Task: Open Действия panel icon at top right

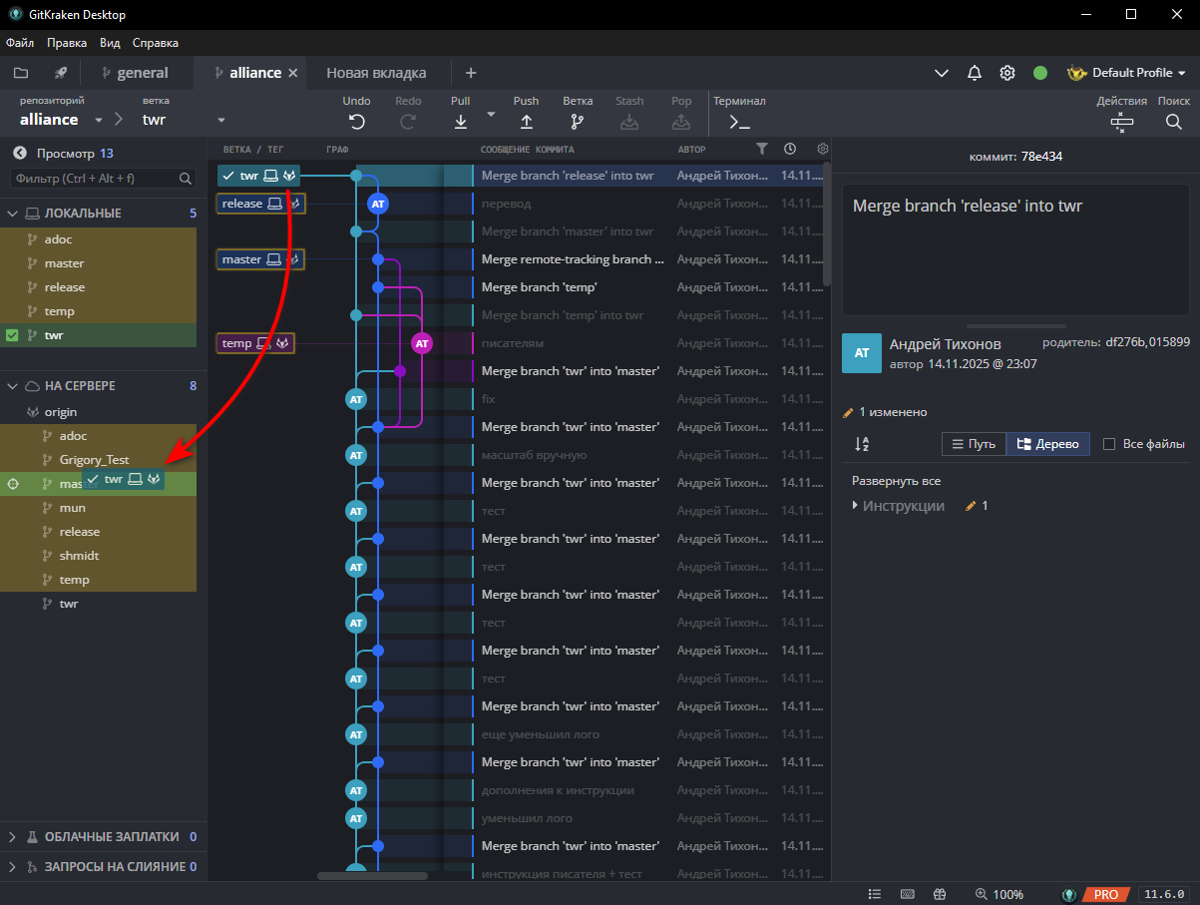Action: coord(1121,122)
